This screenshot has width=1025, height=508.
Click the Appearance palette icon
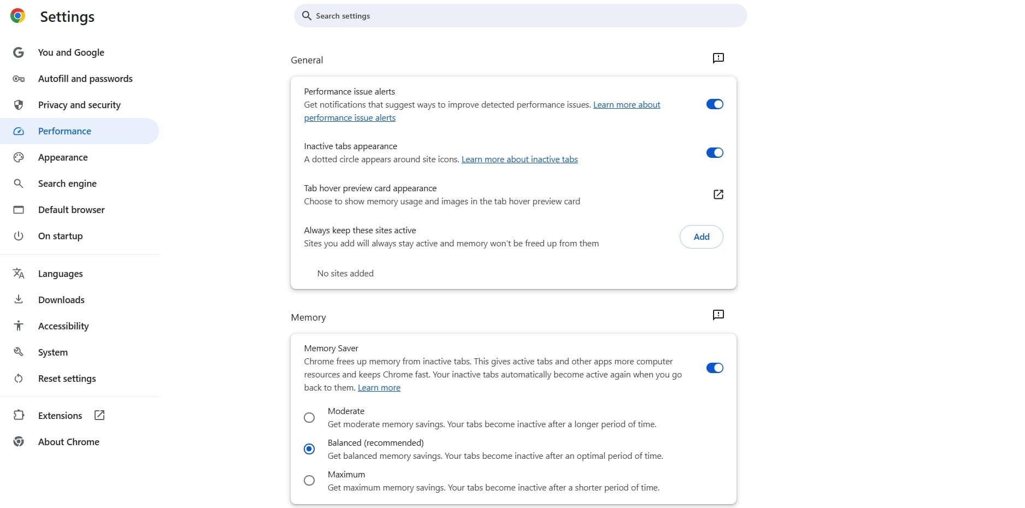coord(19,157)
